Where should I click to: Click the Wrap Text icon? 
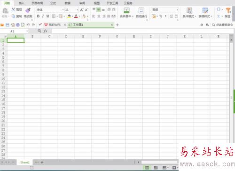tap(141, 10)
